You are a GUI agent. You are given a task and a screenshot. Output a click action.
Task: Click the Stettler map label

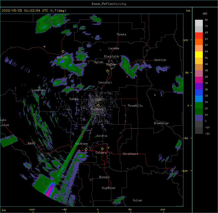pos(160,60)
